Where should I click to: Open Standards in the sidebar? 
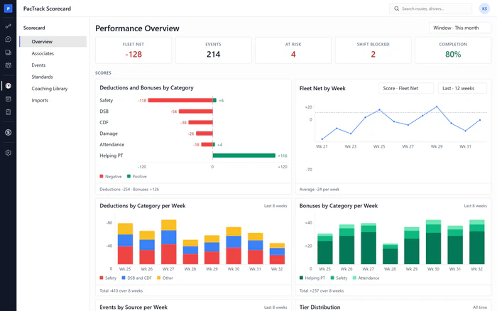[x=42, y=77]
